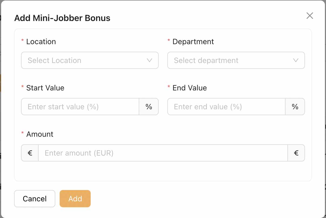Click the Department field chevron arrow

(x=296, y=60)
